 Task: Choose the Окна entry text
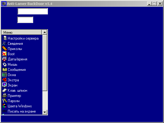[x=12, y=75]
